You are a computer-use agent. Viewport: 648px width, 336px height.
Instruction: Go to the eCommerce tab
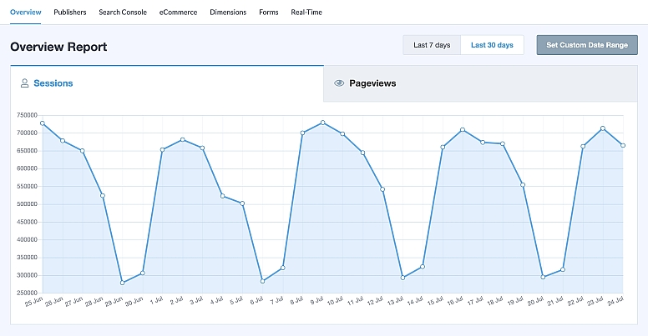tap(178, 13)
